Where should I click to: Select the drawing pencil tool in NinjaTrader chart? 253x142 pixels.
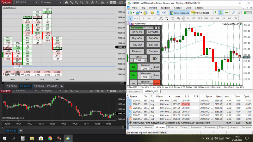71,3
